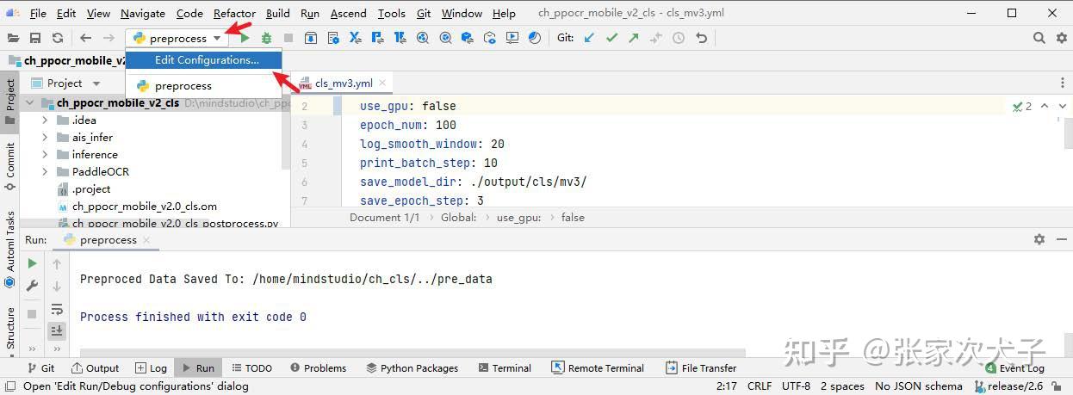Select ch_ppocr_mobile_v2.0_cls.om file

pyautogui.click(x=144, y=207)
